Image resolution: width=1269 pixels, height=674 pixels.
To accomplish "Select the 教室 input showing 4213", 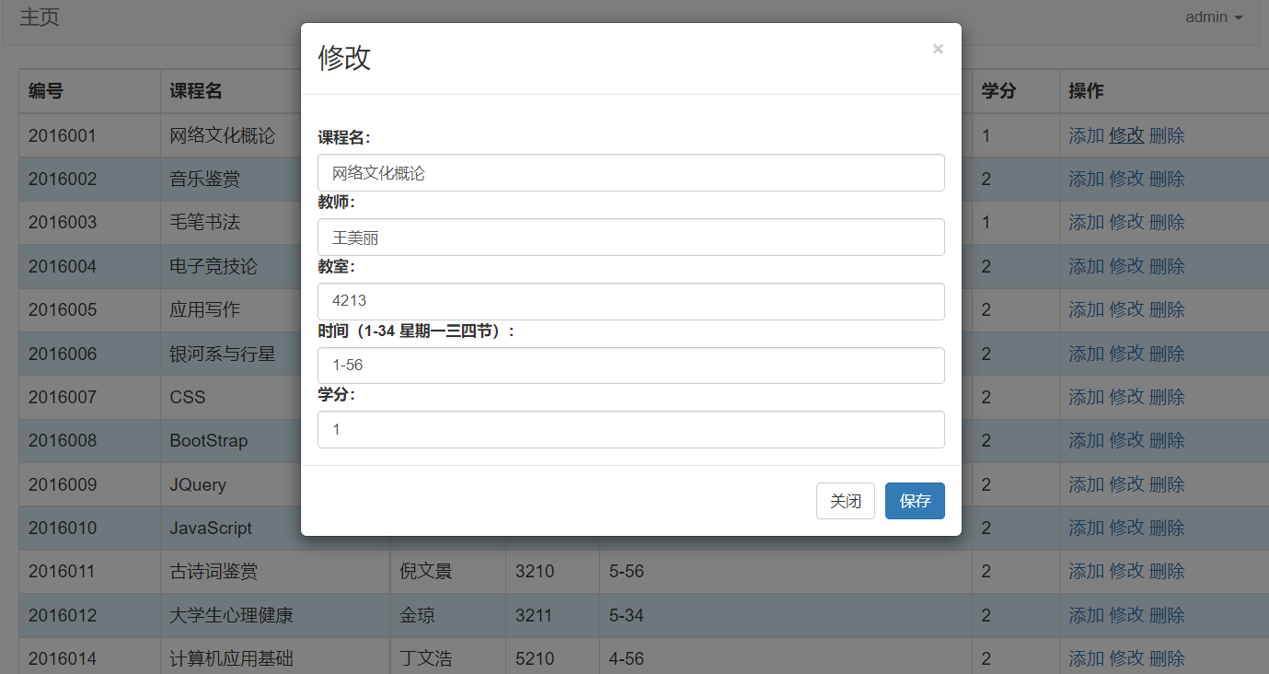I will [631, 301].
